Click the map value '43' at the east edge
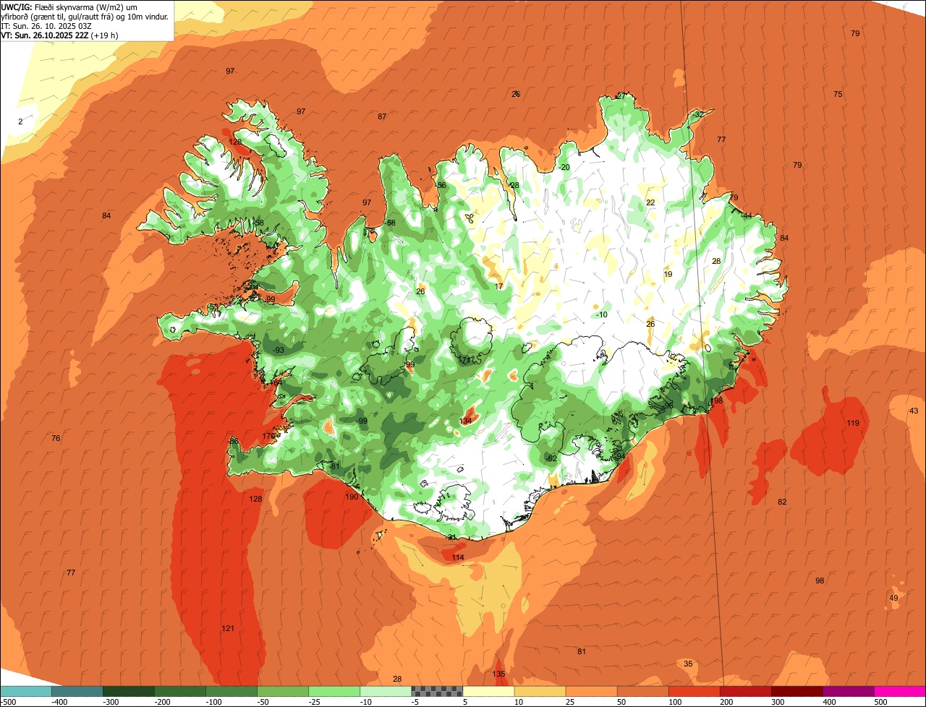Image resolution: width=926 pixels, height=707 pixels. [914, 411]
